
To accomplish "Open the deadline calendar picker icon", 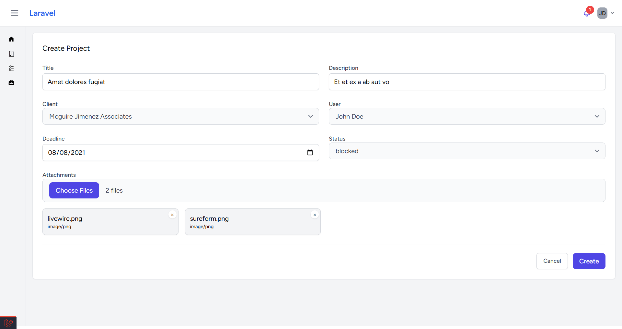I will point(310,153).
